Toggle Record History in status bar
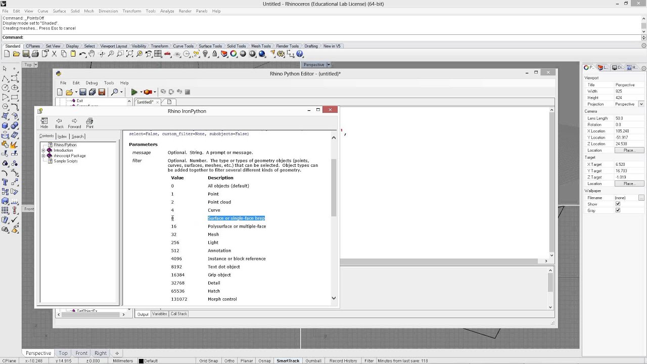The image size is (647, 364). (343, 361)
